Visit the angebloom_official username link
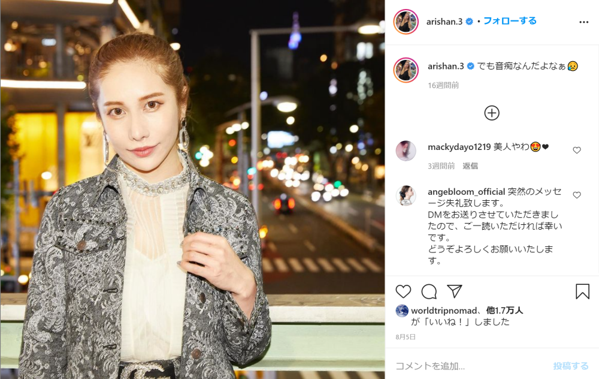 point(467,192)
